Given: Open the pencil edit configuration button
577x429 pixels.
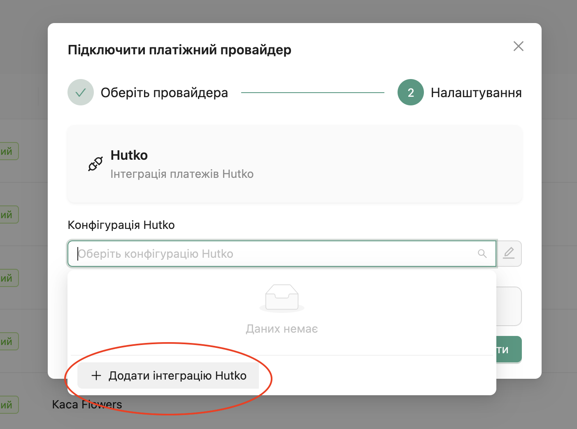Looking at the screenshot, I should point(509,253).
